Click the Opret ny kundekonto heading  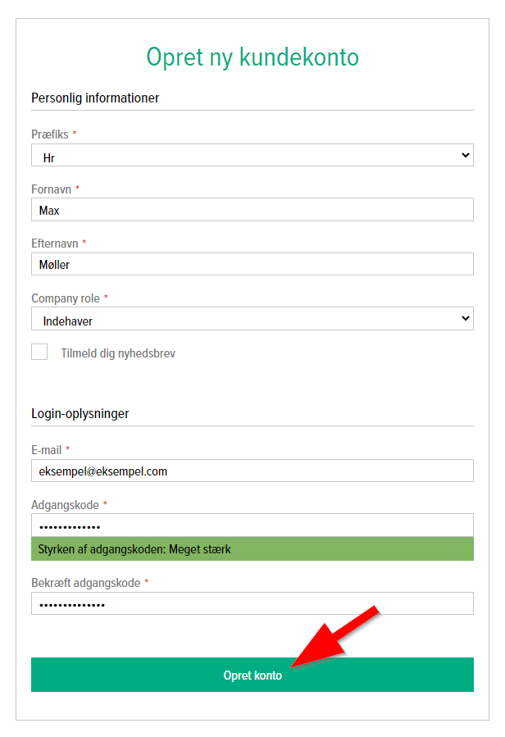click(x=252, y=57)
